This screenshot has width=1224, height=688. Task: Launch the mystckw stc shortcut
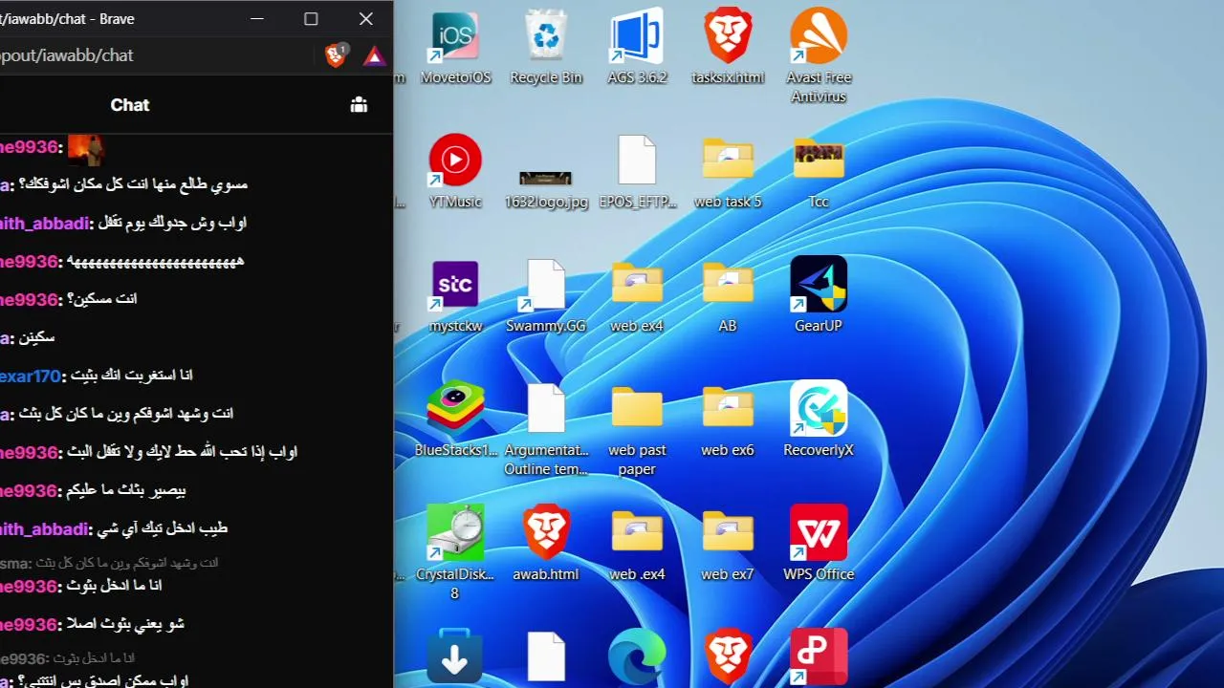coord(455,296)
